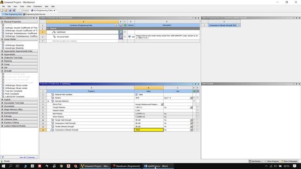Viewport: 301px width, 169px height.
Task: Collapse the Physical Properties toolbox group
Action: (2, 22)
